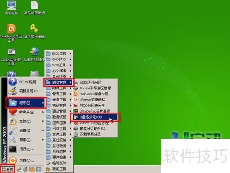Expand the BIOS工具 folder submenu

59,54
